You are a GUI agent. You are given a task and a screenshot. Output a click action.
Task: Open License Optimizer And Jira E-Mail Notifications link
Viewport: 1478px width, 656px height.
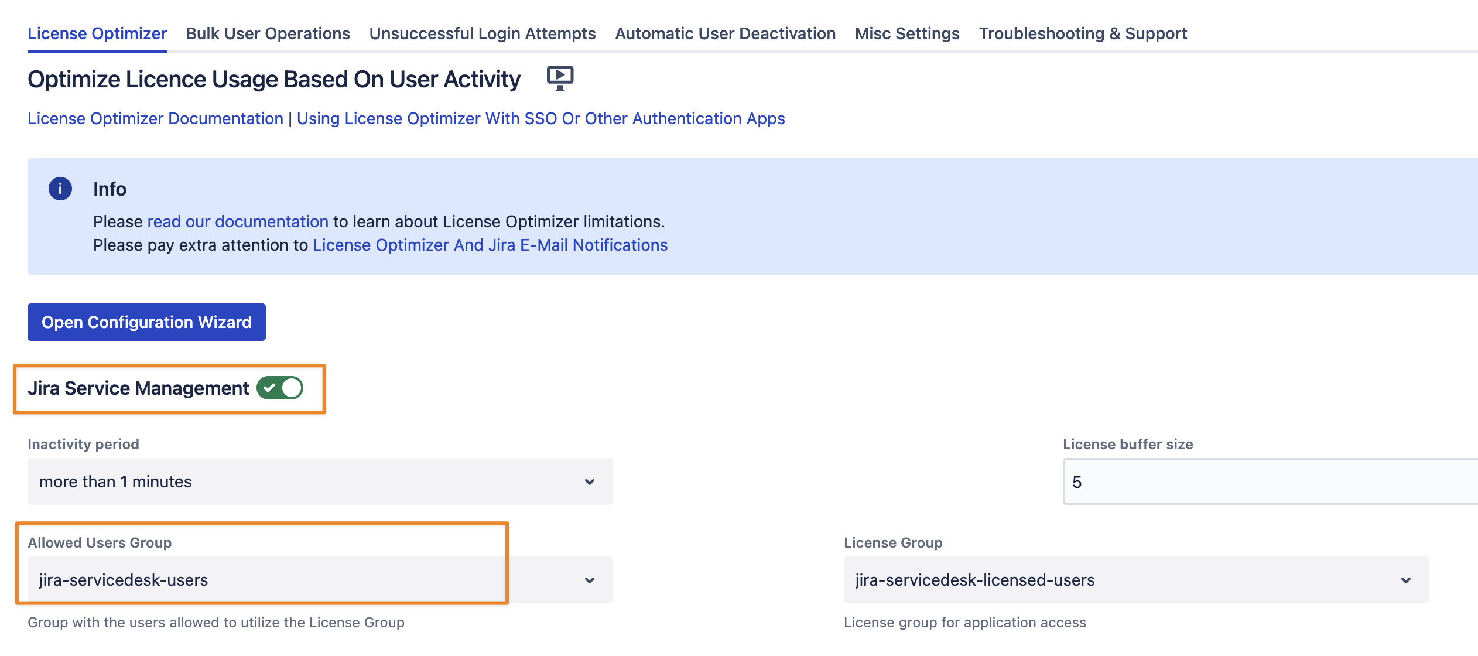[490, 245]
